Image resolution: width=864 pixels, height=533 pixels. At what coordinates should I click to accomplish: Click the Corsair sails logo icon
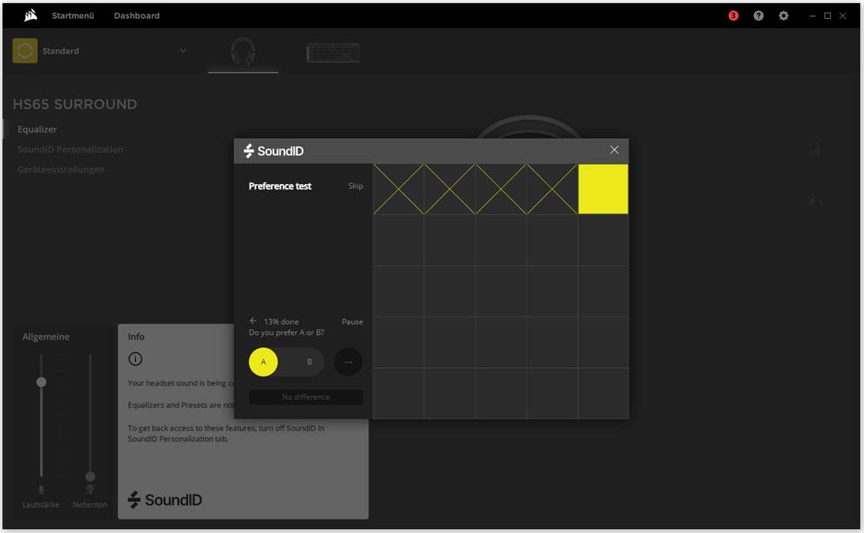(x=30, y=16)
